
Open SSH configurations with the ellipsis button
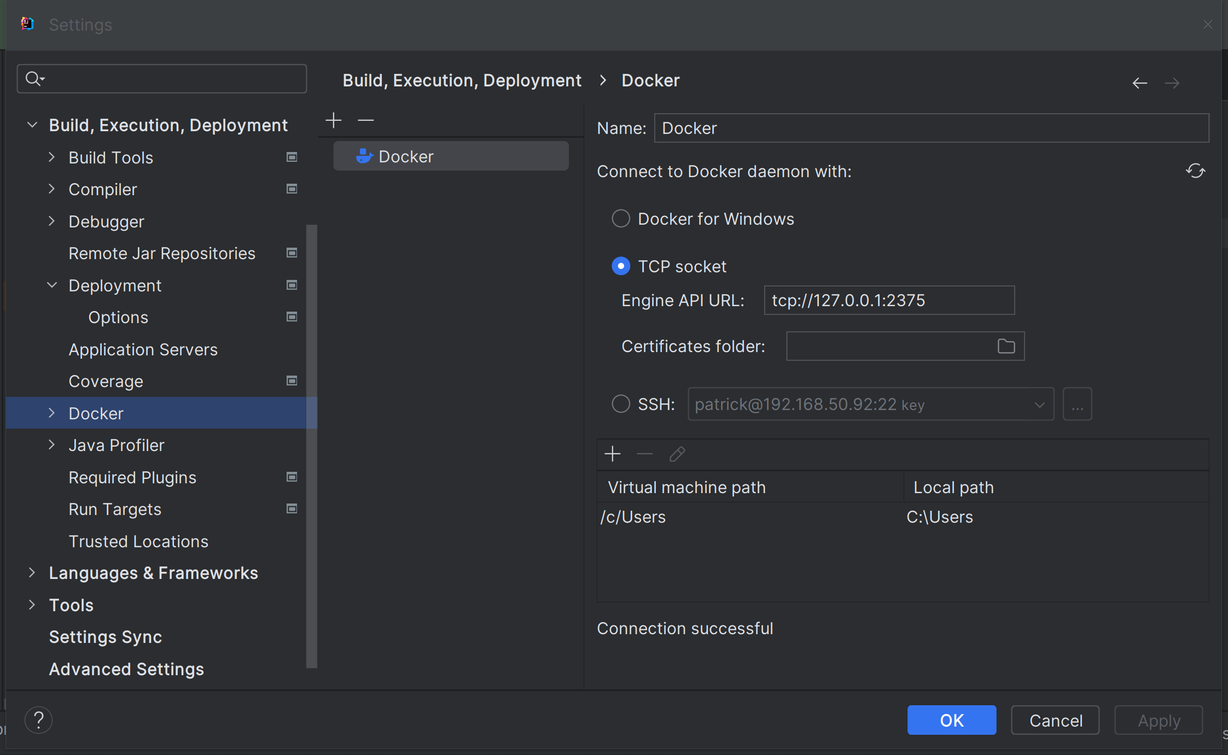coord(1077,405)
